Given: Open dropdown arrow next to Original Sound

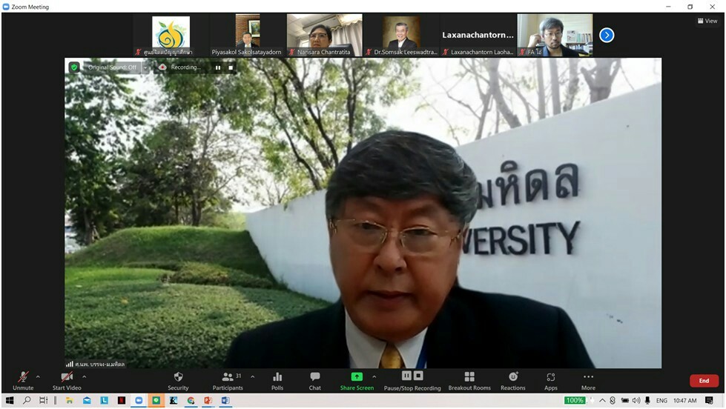Looking at the screenshot, I should [145, 67].
